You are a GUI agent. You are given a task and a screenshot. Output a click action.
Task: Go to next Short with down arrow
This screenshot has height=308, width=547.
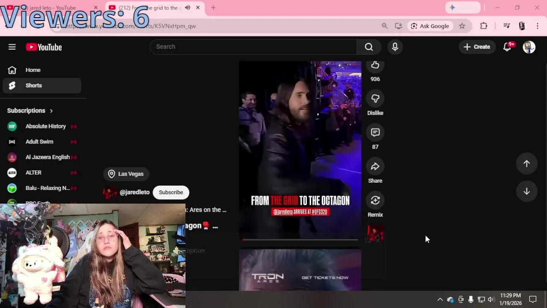(x=526, y=191)
